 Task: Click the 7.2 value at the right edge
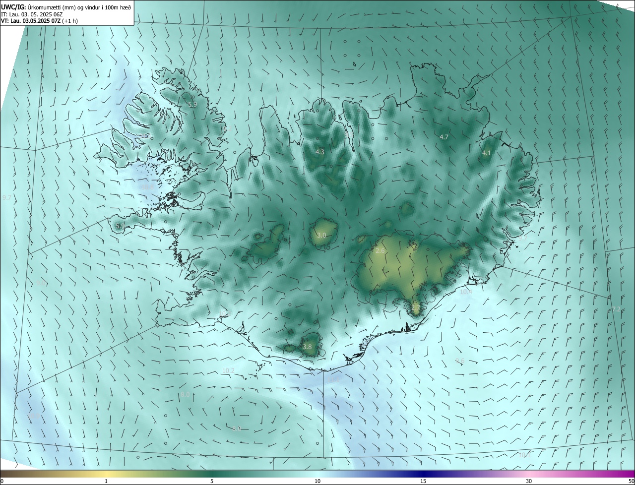(616, 309)
